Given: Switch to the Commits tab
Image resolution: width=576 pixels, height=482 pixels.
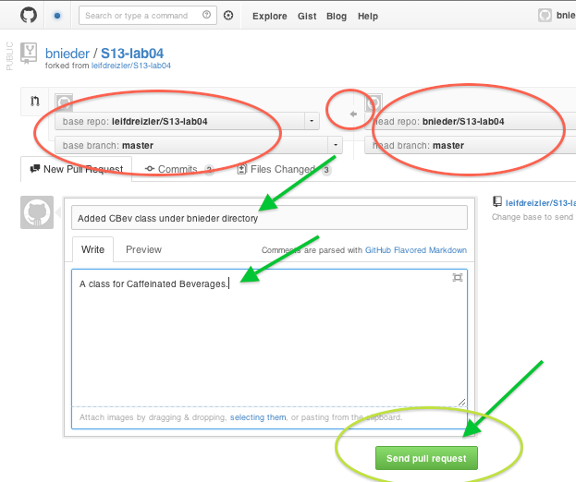Looking at the screenshot, I should pos(178,169).
